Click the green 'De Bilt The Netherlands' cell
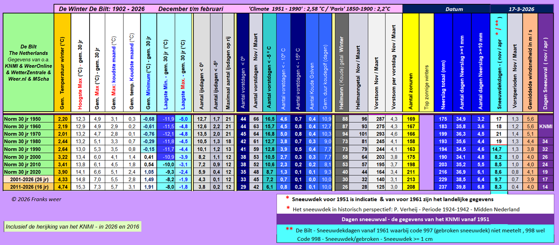 click(28, 64)
